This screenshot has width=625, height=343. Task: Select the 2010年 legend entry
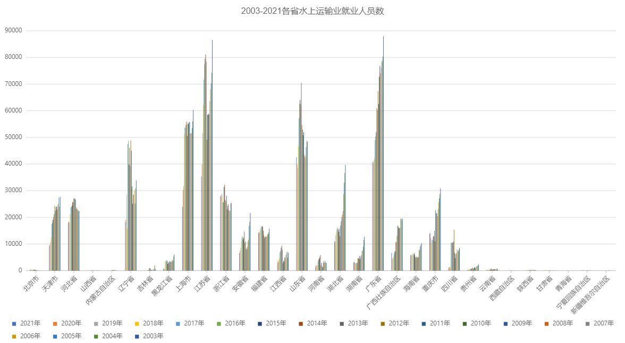[x=477, y=323]
